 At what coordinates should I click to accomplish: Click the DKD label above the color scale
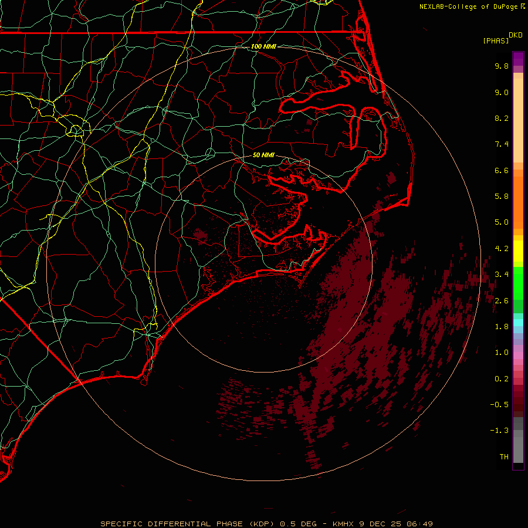516,35
